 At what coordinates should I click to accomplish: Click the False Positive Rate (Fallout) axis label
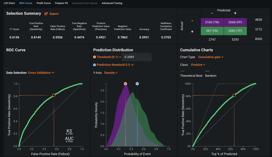pyautogui.click(x=50, y=154)
